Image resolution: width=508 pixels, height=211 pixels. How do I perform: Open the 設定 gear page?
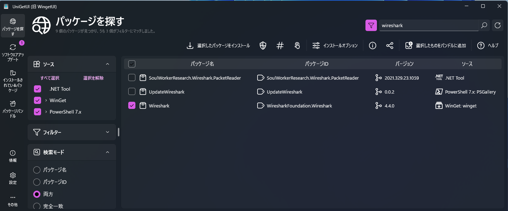[13, 179]
